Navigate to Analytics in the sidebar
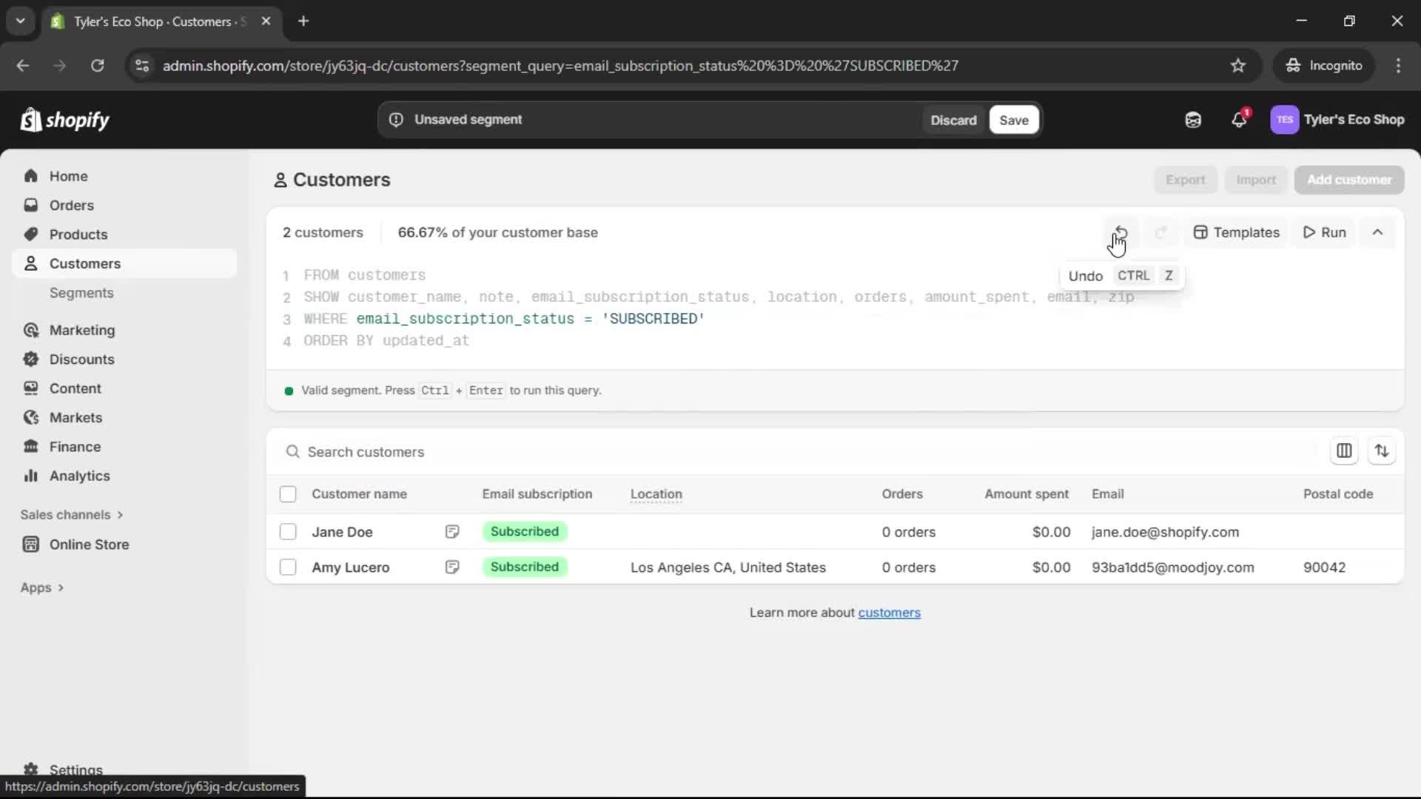Viewport: 1421px width, 799px height. click(x=78, y=476)
